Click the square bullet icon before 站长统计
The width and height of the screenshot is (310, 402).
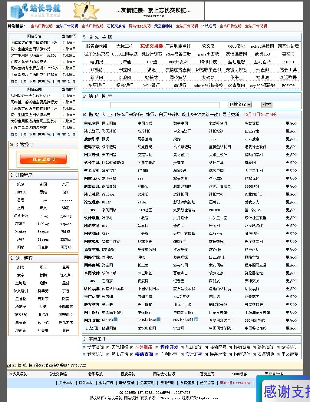click(x=278, y=347)
